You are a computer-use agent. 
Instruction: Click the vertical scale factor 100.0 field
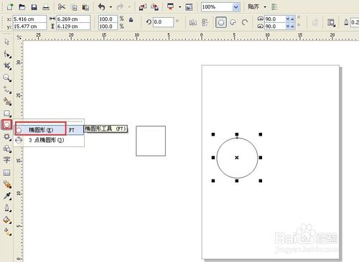pyautogui.click(x=108, y=27)
